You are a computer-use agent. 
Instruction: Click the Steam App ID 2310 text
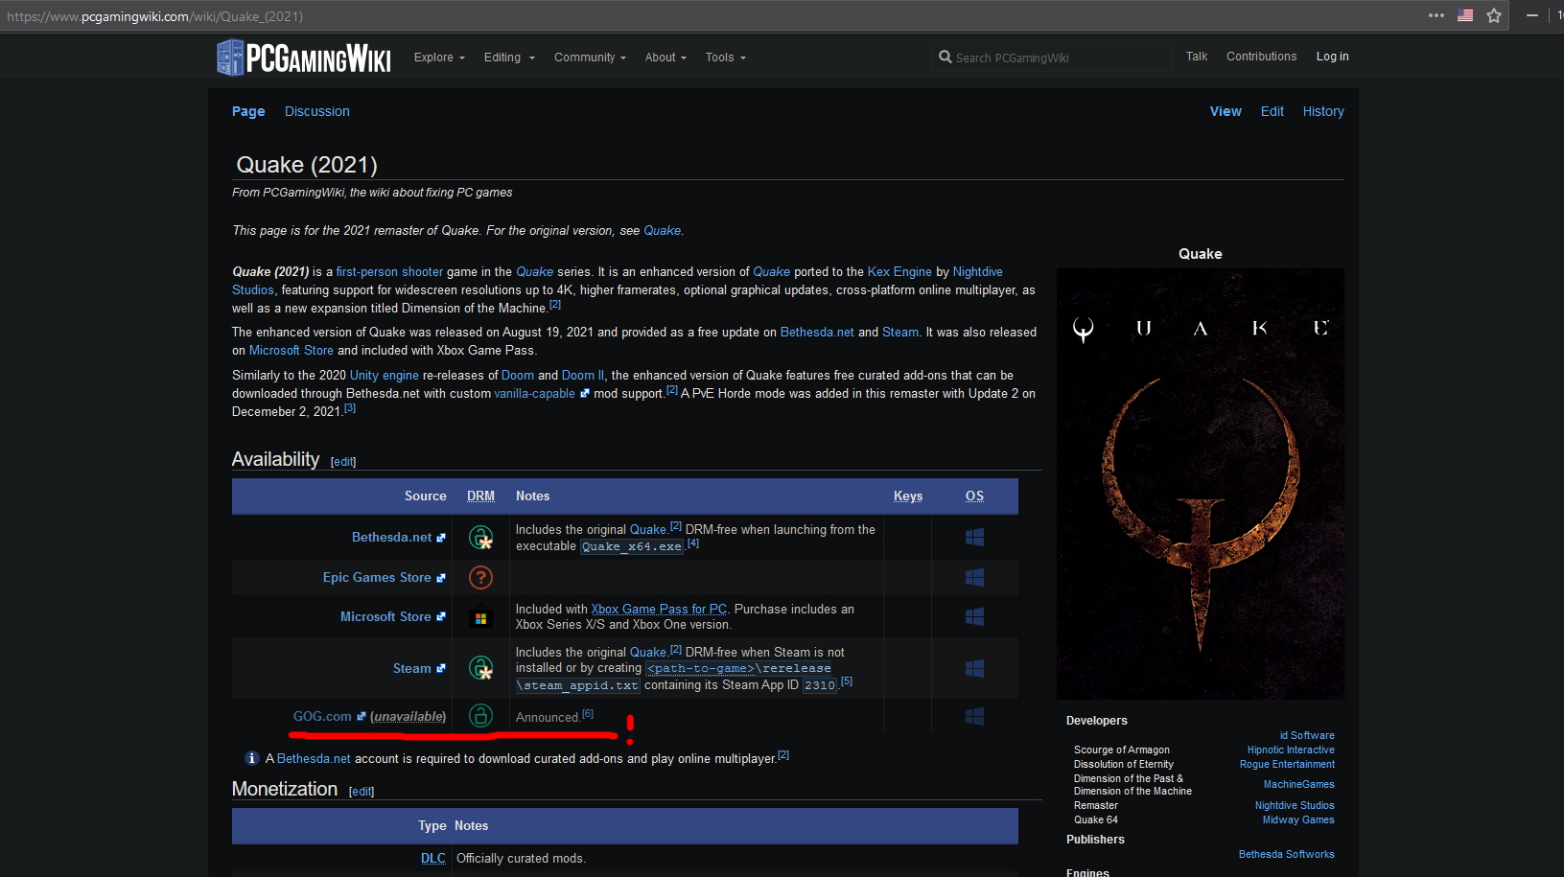820,685
